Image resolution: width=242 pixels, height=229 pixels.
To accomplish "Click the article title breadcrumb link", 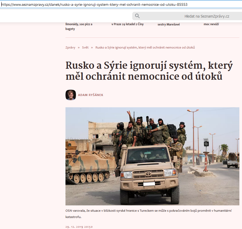I will tap(145, 47).
